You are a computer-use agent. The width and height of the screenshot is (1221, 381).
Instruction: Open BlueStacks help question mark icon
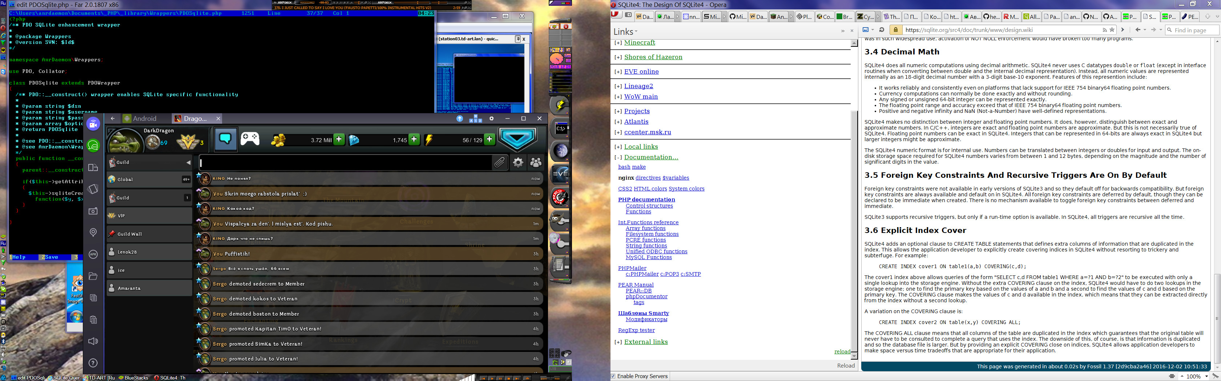(x=93, y=363)
